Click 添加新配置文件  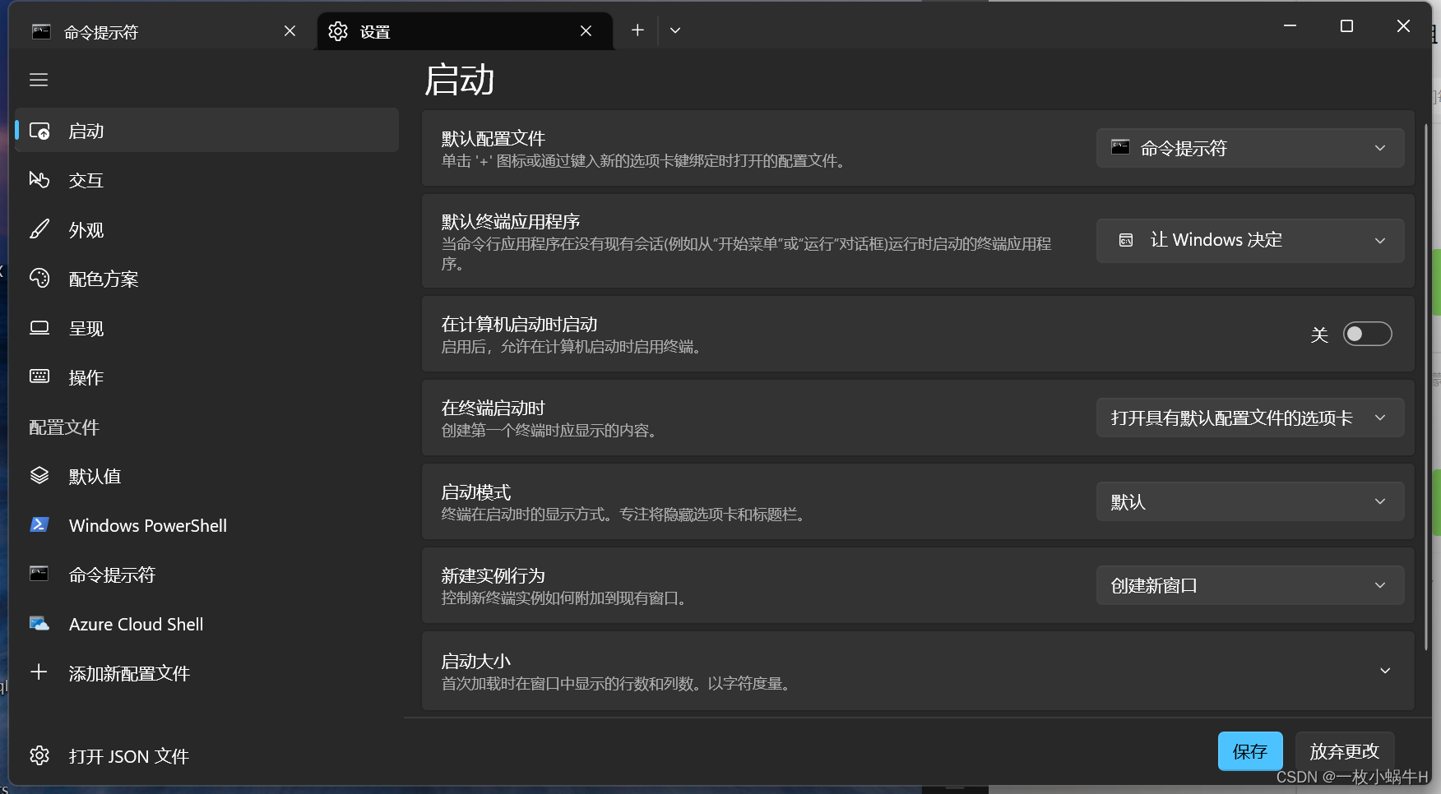pos(206,673)
